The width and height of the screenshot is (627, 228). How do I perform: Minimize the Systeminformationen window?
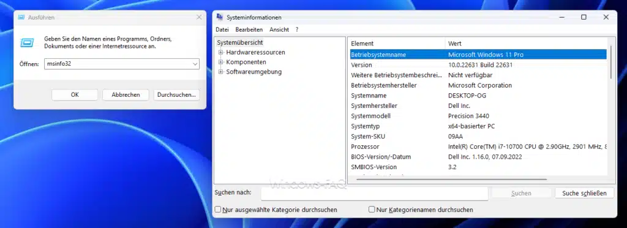click(562, 17)
